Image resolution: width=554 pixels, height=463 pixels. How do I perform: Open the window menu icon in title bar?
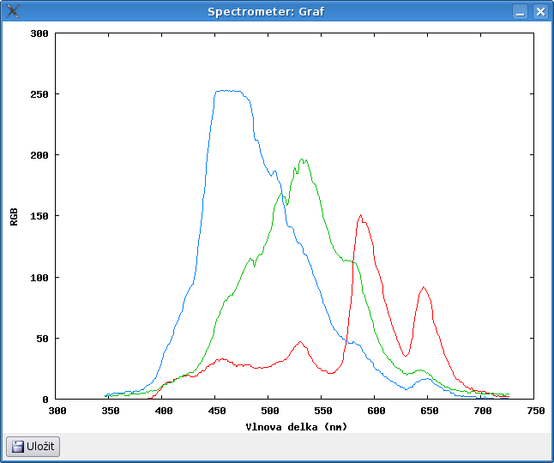[x=13, y=11]
